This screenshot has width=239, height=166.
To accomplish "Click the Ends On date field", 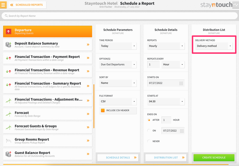I will pyautogui.click(x=173, y=131).
